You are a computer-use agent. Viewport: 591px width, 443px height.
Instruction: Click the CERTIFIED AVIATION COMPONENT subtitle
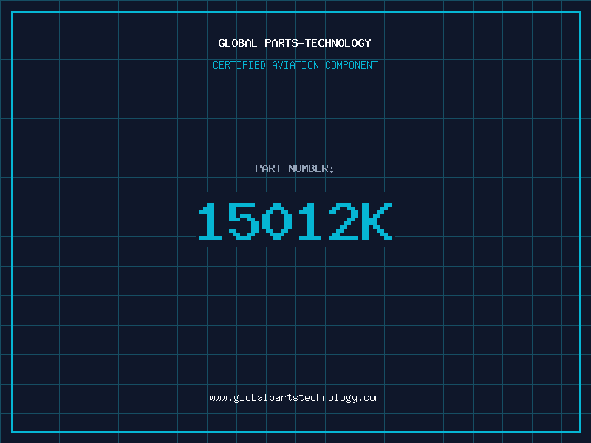[295, 65]
